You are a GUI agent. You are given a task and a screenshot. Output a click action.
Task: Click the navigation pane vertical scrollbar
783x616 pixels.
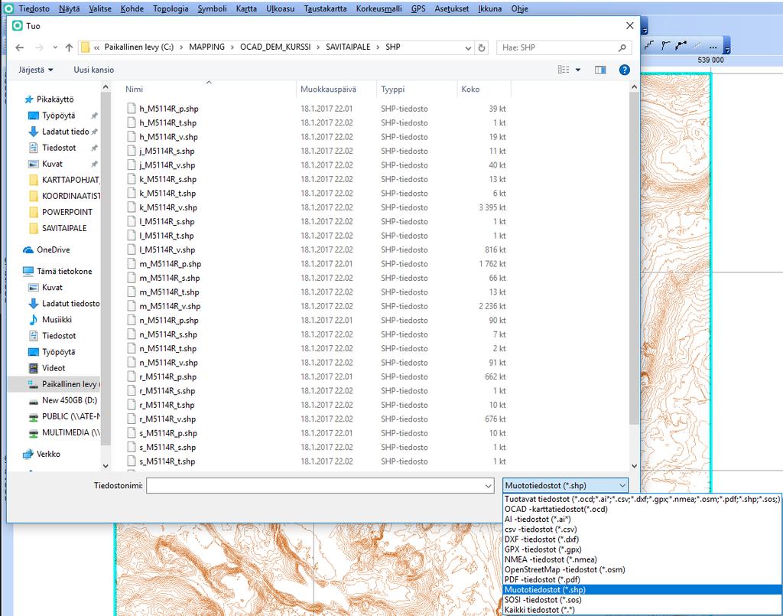click(106, 270)
